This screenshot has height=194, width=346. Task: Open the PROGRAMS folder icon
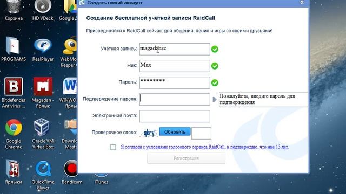point(14,49)
